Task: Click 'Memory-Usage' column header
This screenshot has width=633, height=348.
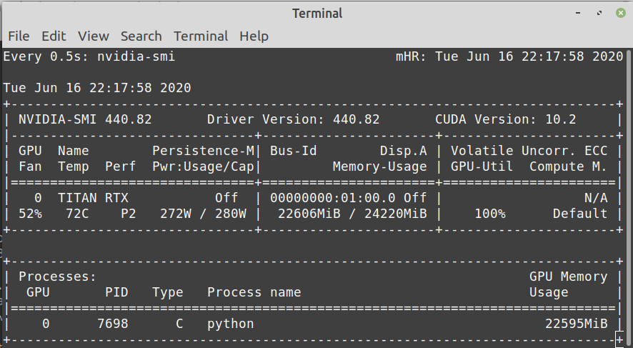Action: [380, 166]
